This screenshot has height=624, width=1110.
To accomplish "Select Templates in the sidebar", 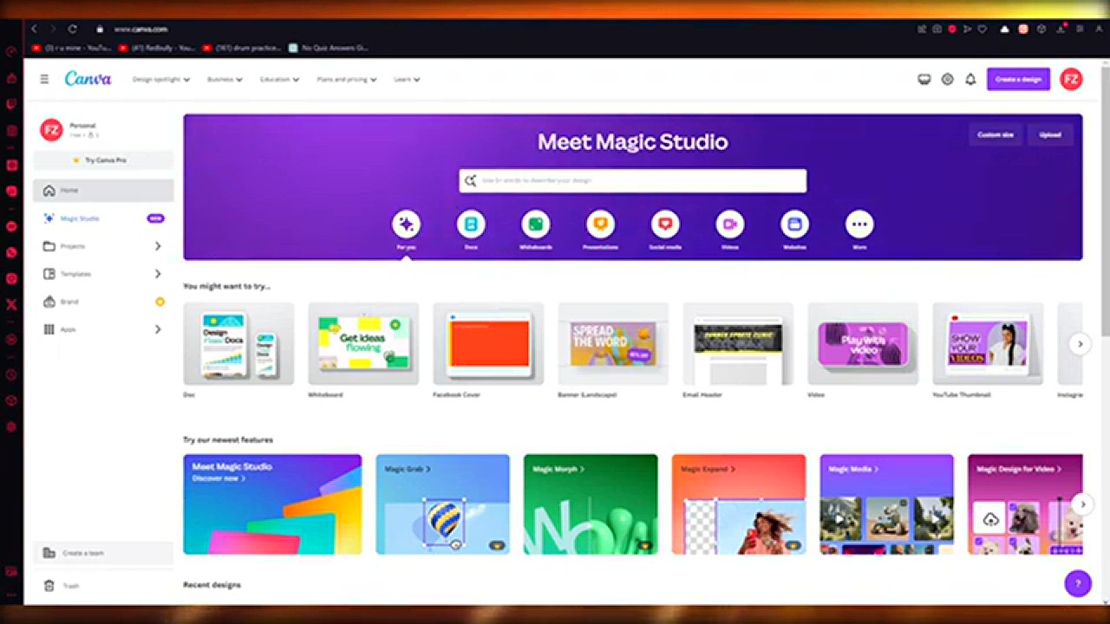I will (103, 274).
